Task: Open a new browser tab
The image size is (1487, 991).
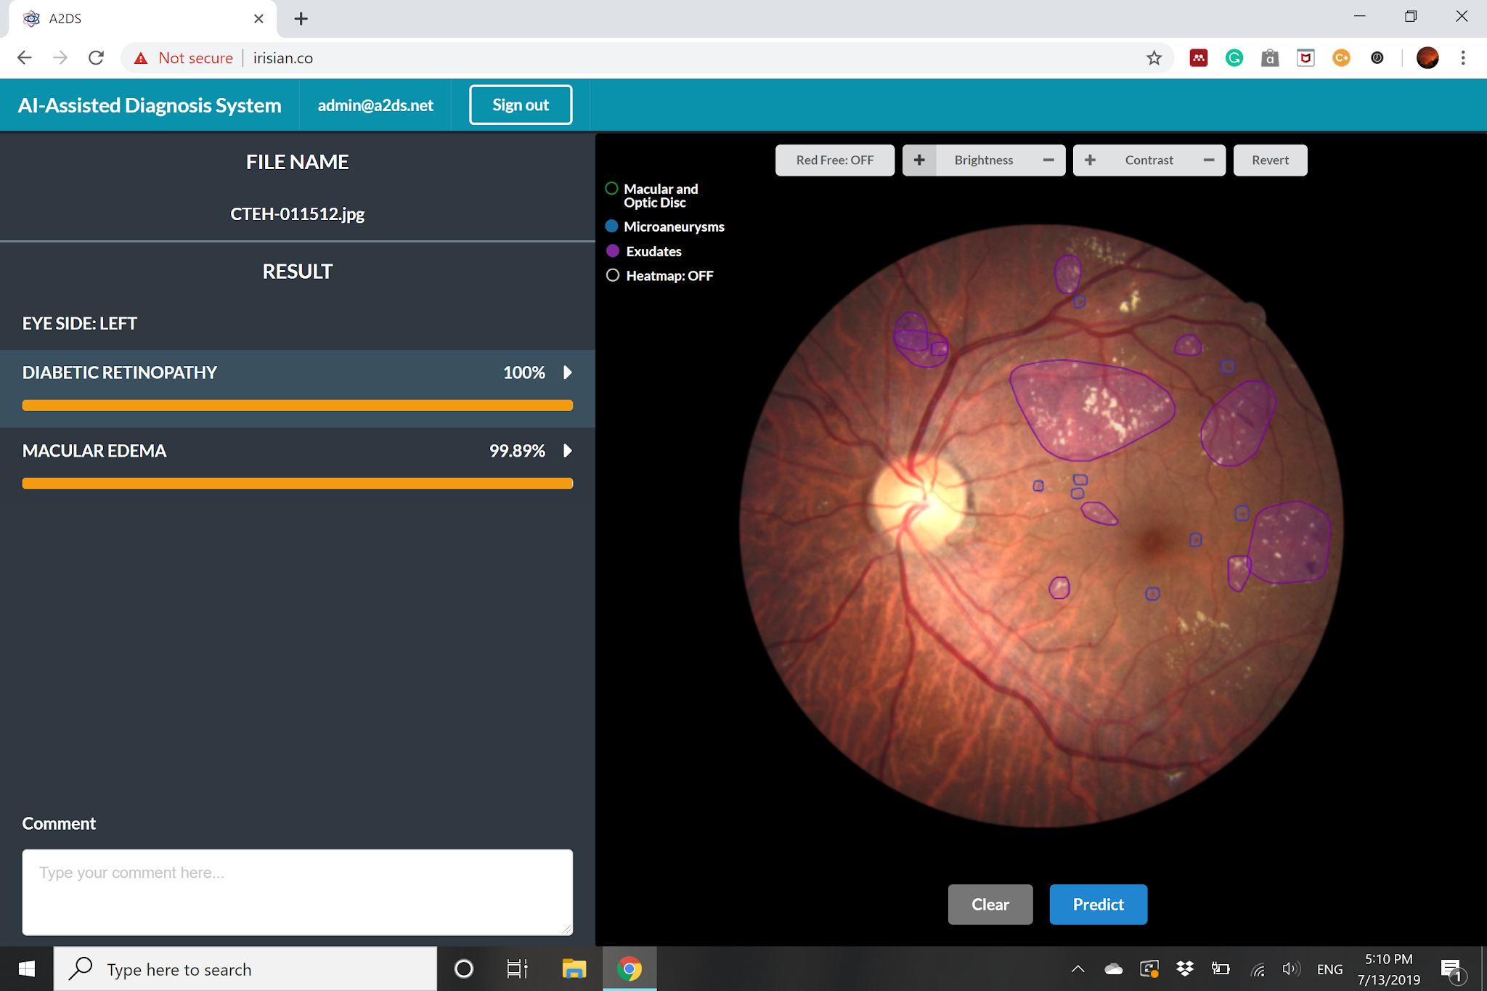Action: coord(301,18)
